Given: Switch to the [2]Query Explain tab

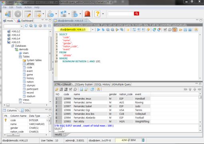Looking at the screenshot, I should [84, 85].
